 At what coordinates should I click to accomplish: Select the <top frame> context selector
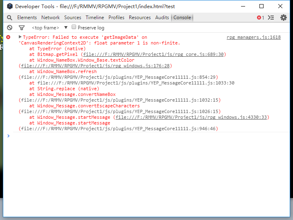coord(45,28)
